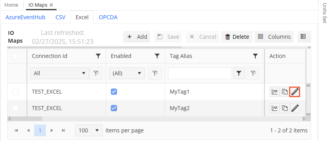Viewport: 330px width, 141px height.
Task: Switch to the OPCDA tab
Action: (x=108, y=17)
